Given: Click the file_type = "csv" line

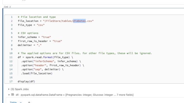Looking at the screenshot, I should coord(31,25).
